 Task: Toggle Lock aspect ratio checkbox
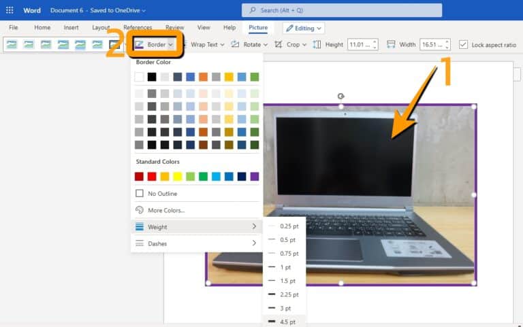pos(463,44)
